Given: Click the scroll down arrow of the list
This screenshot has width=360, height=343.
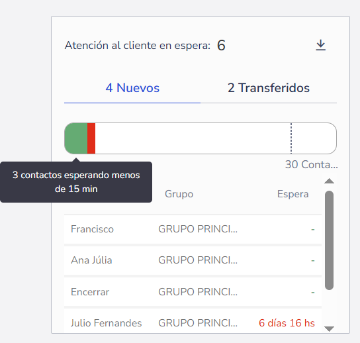Looking at the screenshot, I should [x=329, y=328].
